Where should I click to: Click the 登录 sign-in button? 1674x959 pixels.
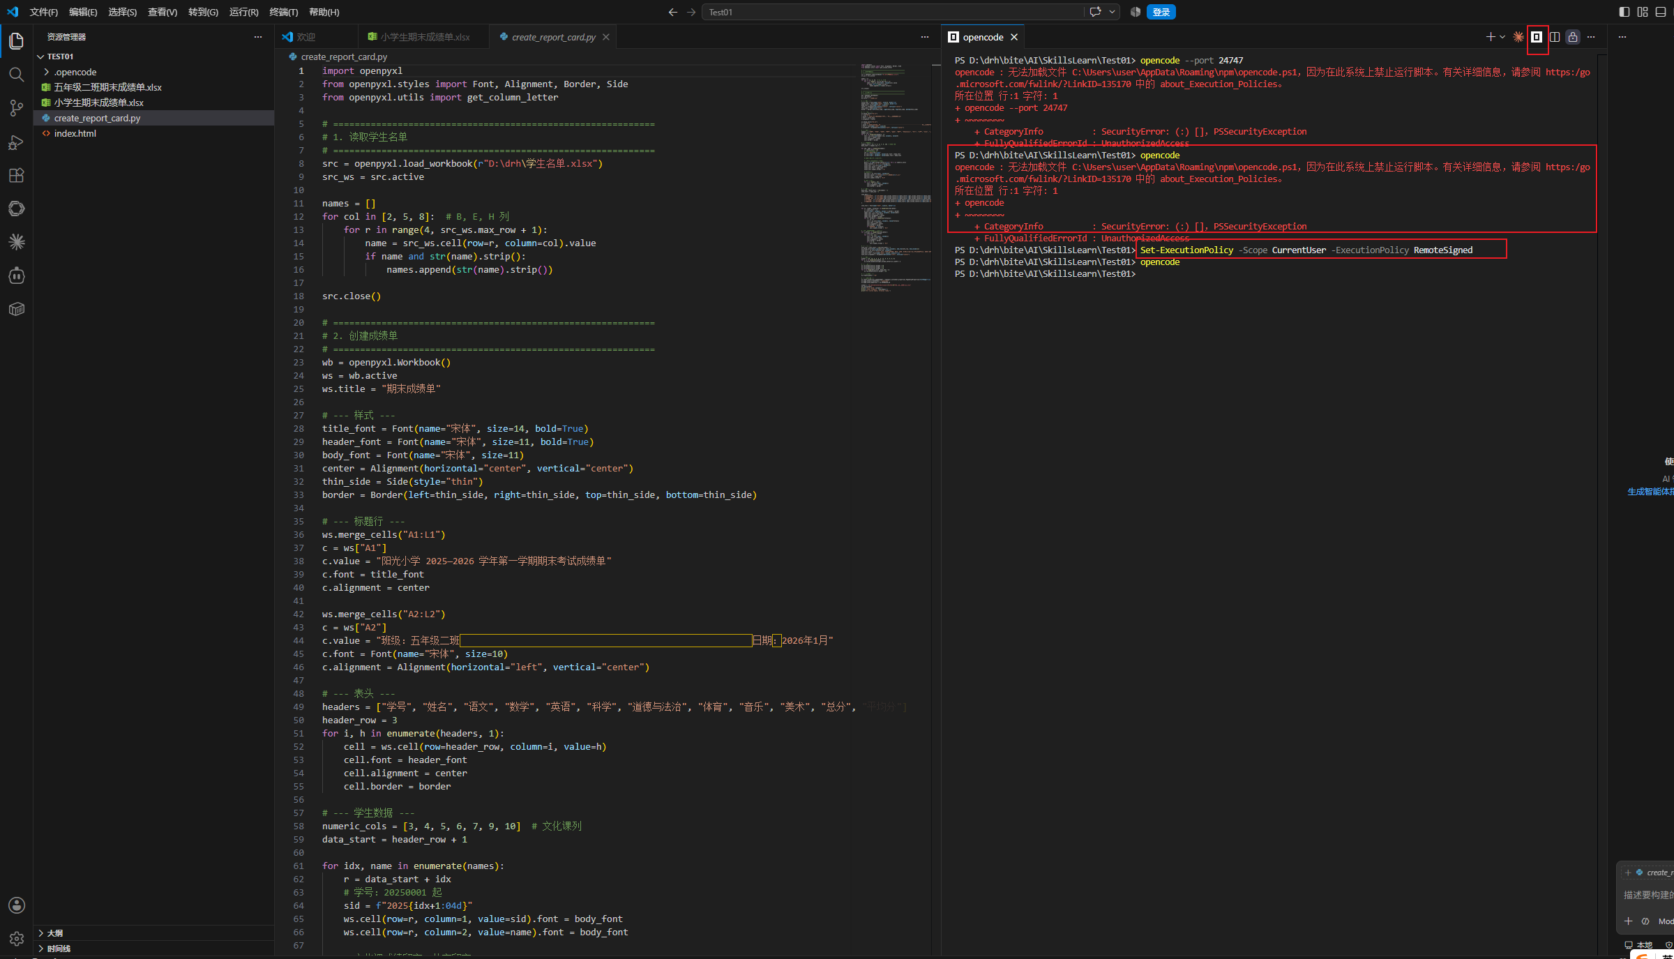(1161, 12)
